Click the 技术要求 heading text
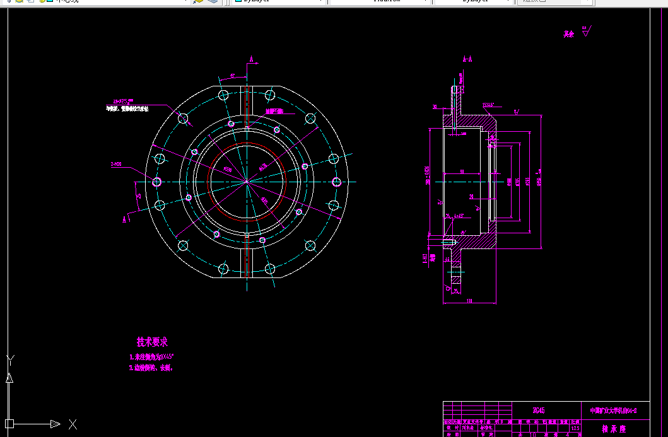This screenshot has height=437, width=668. 152,342
